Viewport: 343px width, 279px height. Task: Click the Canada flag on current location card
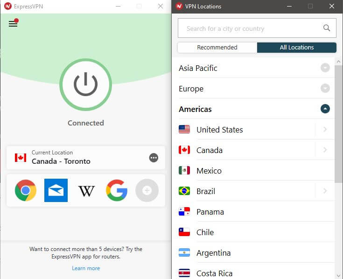[x=21, y=158]
